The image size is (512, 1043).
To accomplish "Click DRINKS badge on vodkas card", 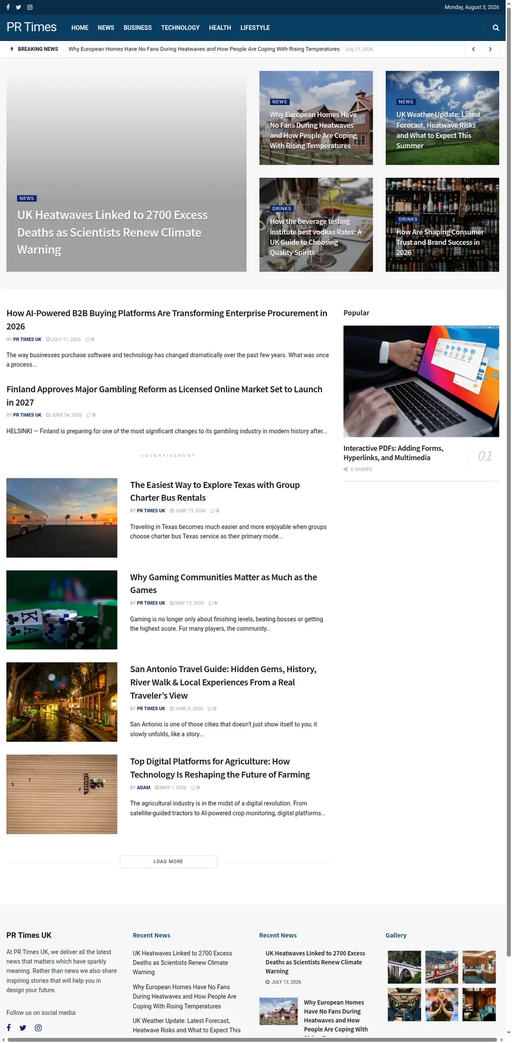I will click(282, 208).
